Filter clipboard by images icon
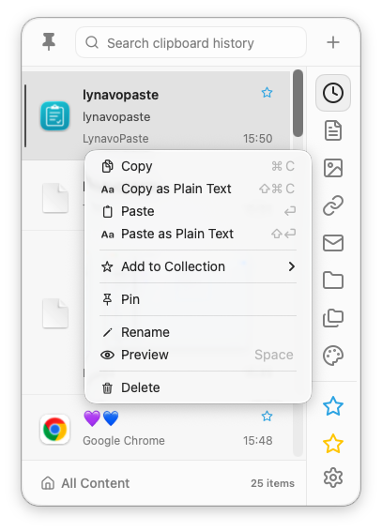Image resolution: width=382 pixels, height=531 pixels. [x=333, y=168]
